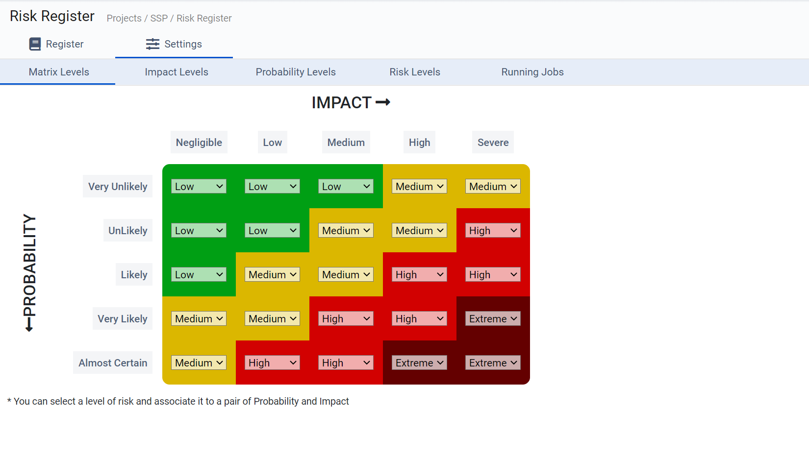Screen dimensions: 809x460
Task: Click the Negligible impact column header
Action: point(199,142)
